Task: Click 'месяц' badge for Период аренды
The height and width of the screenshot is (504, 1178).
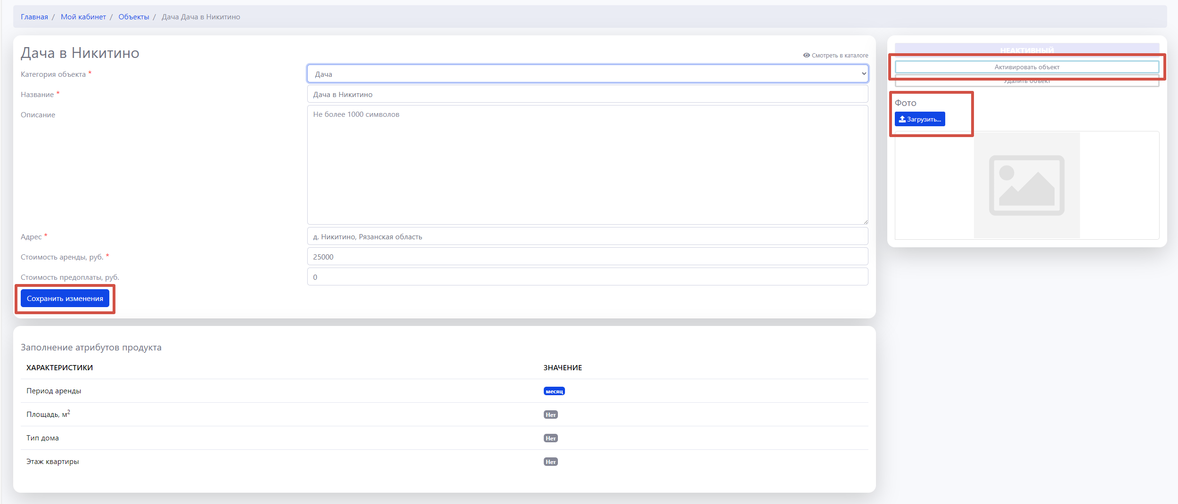Action: tap(554, 391)
